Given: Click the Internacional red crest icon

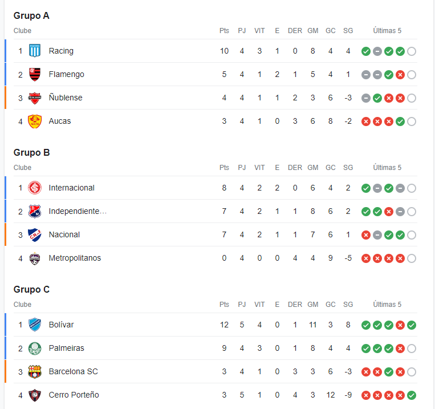Looking at the screenshot, I should (35, 188).
